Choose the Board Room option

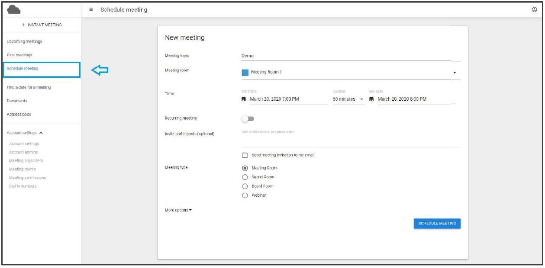pyautogui.click(x=245, y=186)
